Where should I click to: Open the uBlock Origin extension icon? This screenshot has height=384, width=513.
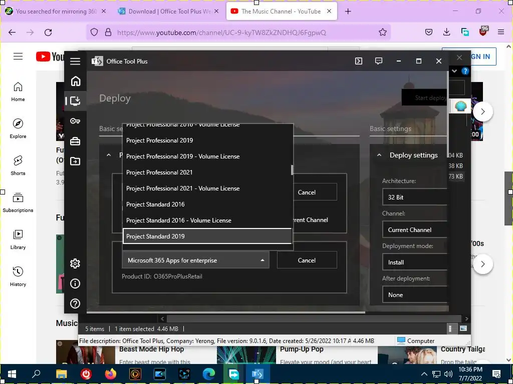483,31
